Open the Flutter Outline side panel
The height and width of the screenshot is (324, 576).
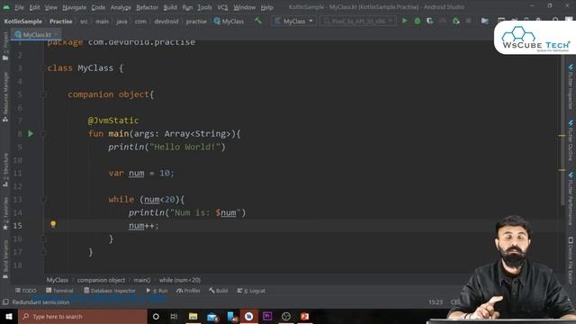tap(571, 140)
